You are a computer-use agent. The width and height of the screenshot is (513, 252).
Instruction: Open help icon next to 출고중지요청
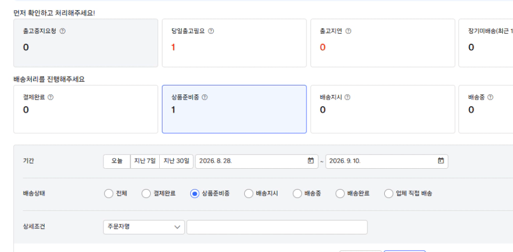point(62,31)
